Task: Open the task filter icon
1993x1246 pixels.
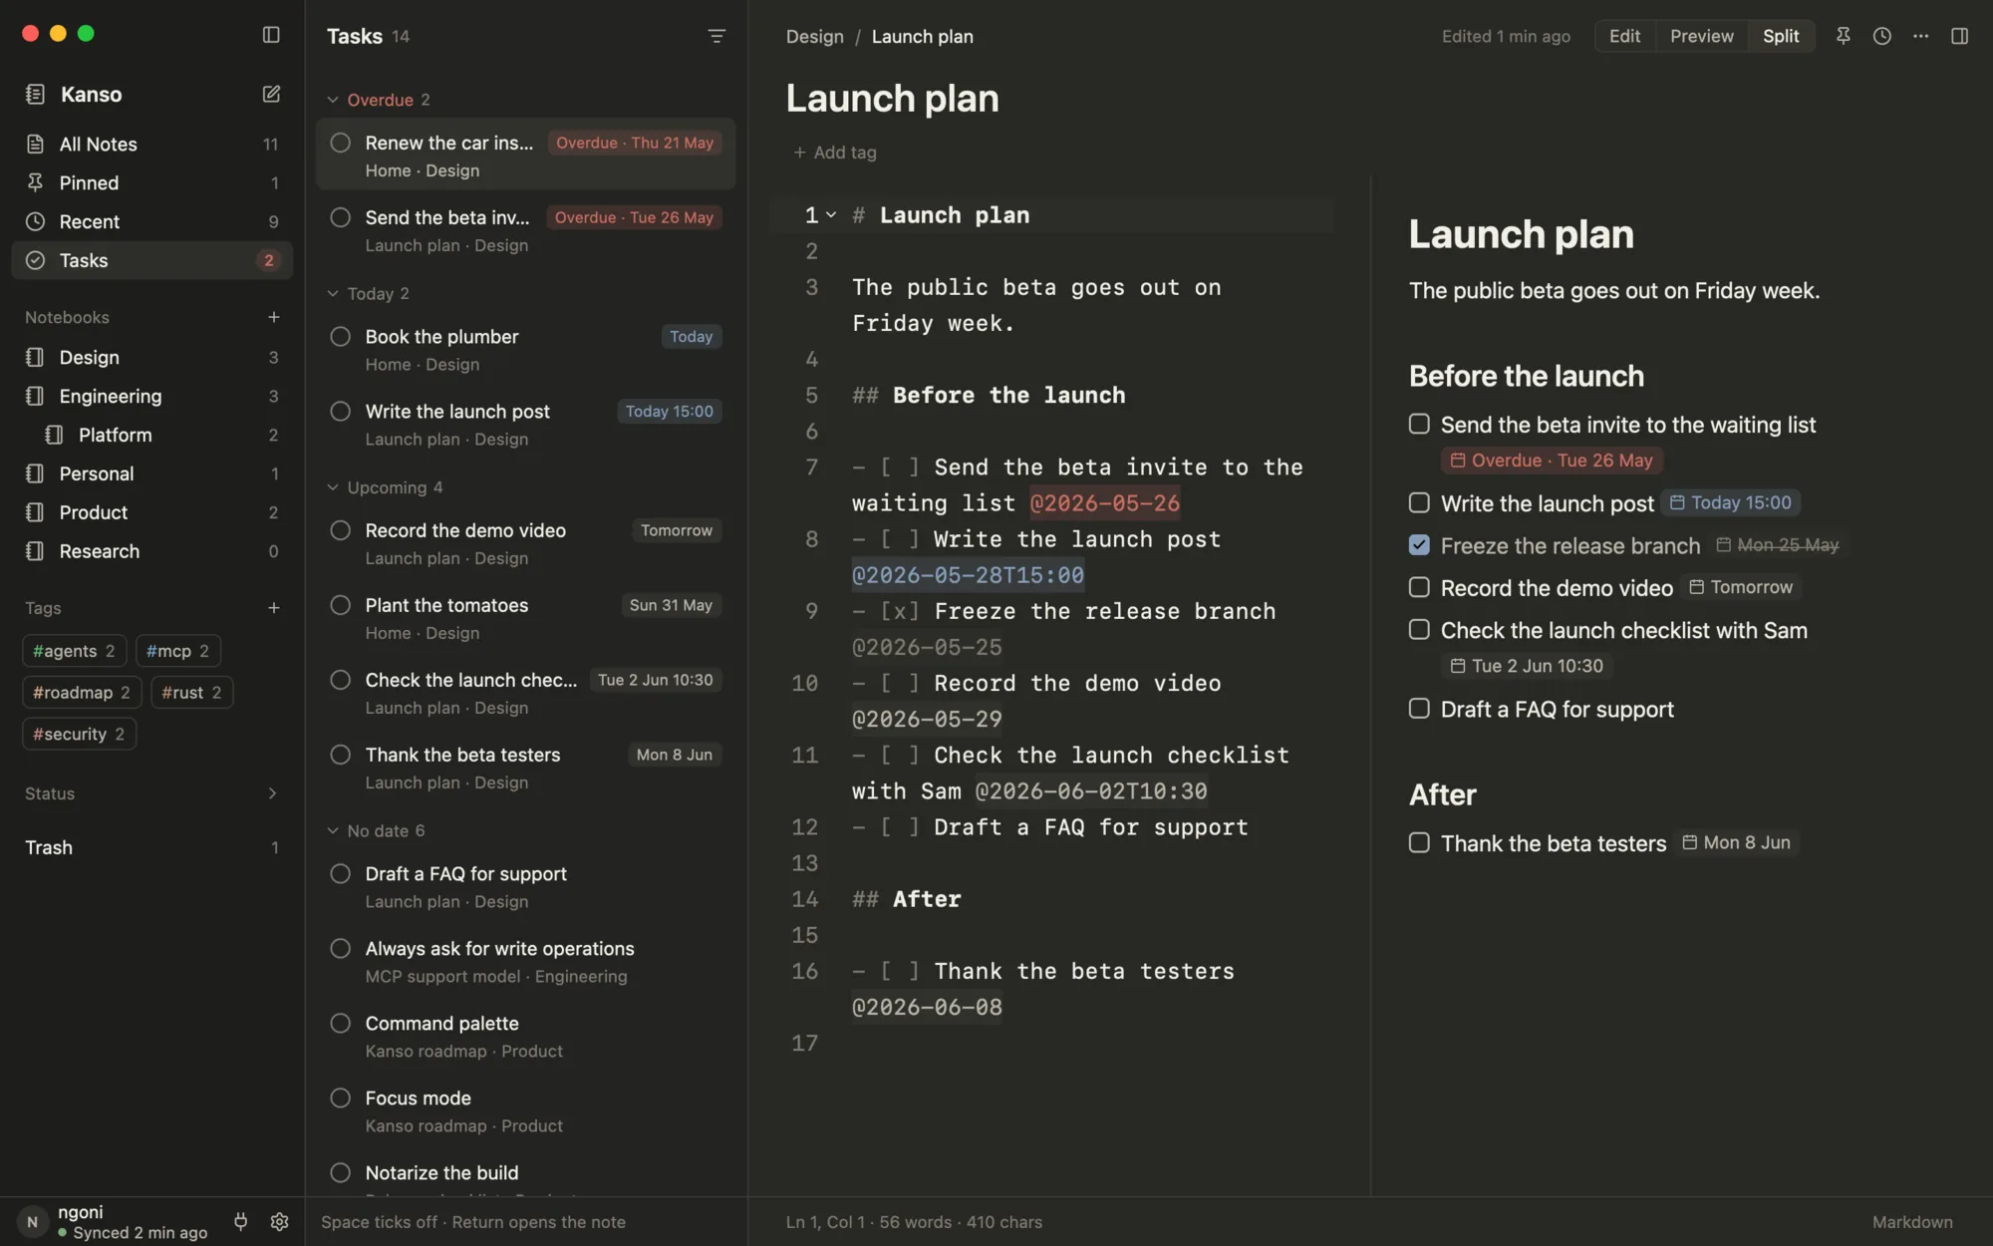Action: 716,36
